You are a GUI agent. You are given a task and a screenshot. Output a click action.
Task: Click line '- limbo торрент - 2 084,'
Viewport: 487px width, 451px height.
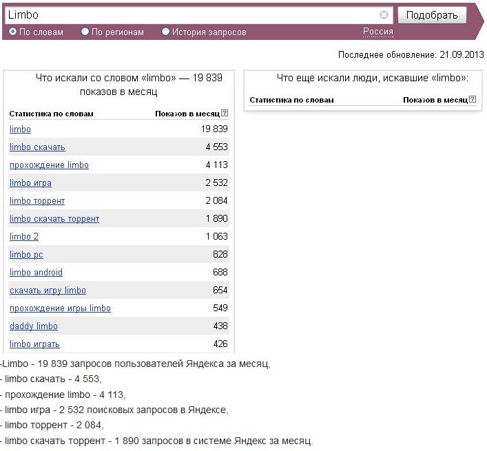click(52, 425)
